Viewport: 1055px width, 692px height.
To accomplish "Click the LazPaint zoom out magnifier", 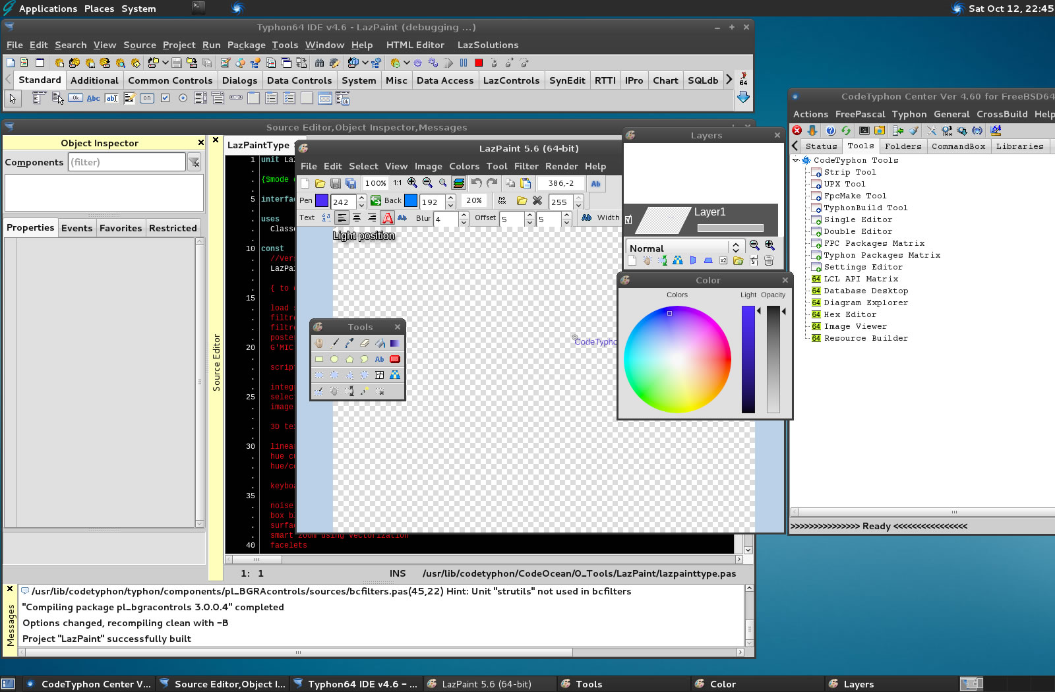I will pyautogui.click(x=427, y=183).
